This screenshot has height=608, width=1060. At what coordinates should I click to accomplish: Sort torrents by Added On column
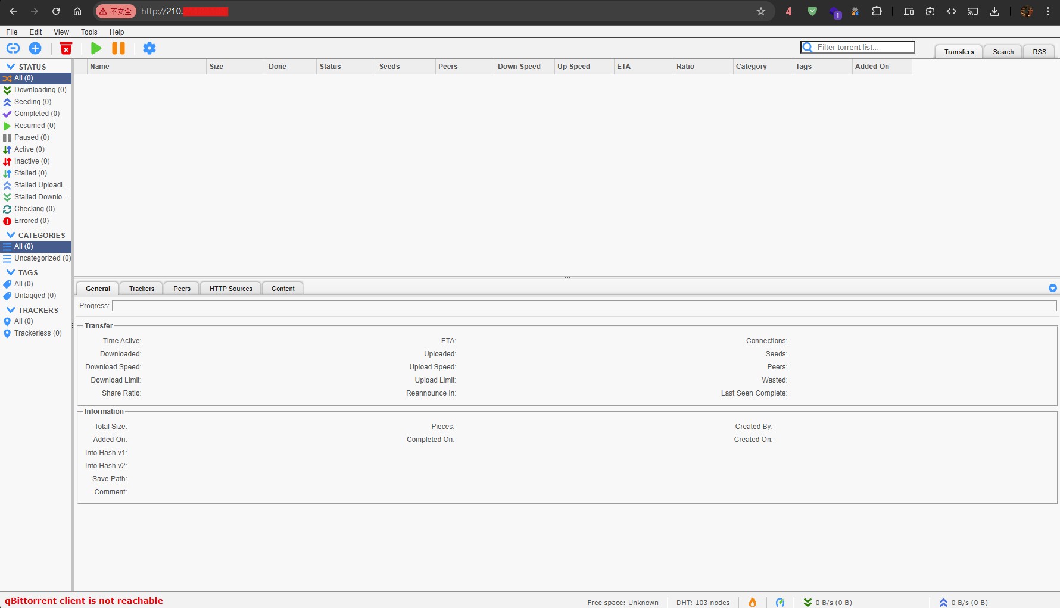point(881,67)
